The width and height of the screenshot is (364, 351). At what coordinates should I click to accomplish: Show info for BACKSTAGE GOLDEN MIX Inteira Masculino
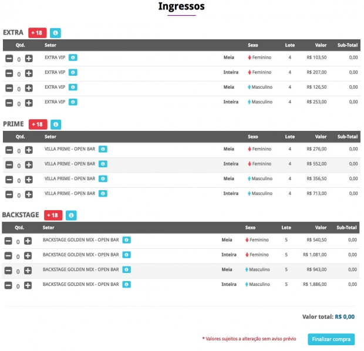pyautogui.click(x=126, y=284)
